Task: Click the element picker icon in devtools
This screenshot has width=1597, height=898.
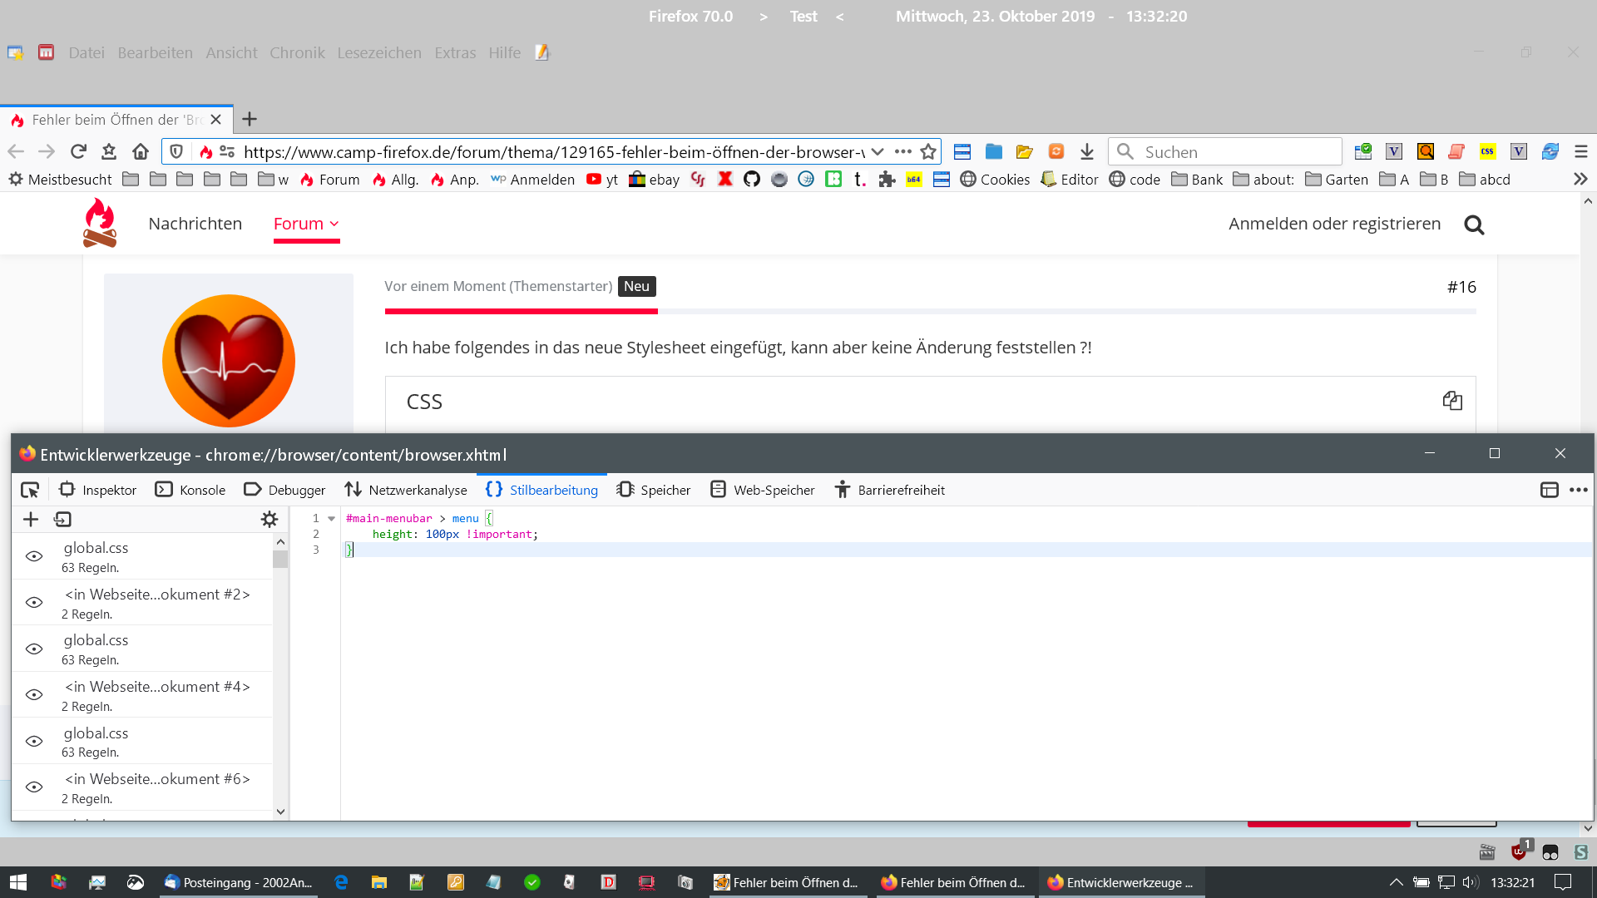Action: click(30, 490)
